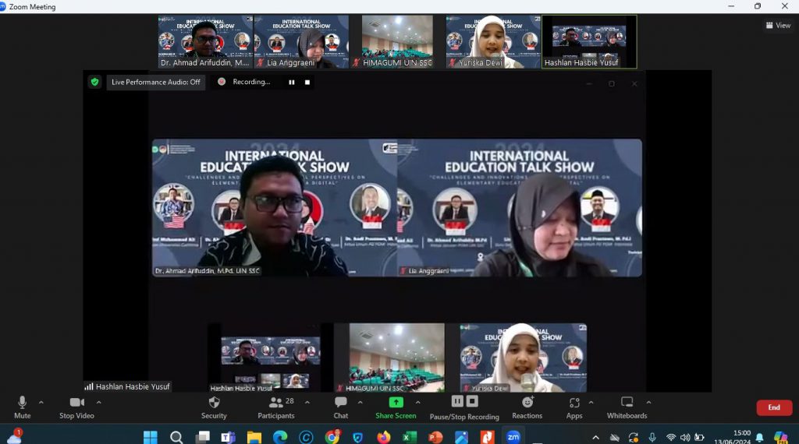Select Yuriska Dewi video thumbnail at top
The image size is (799, 444).
(x=493, y=42)
